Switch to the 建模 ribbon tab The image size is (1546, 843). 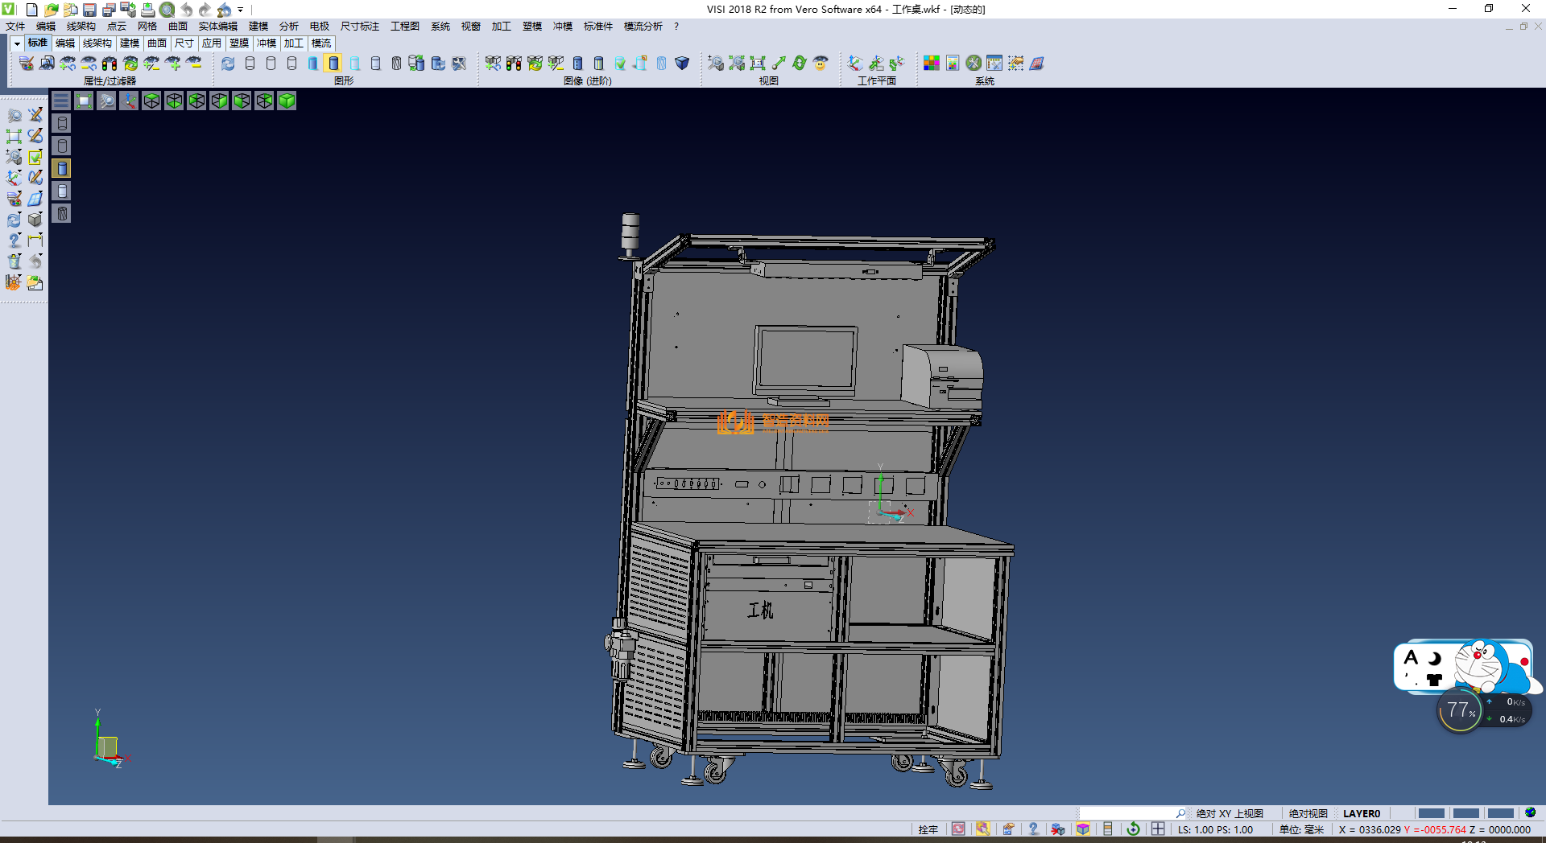129,43
